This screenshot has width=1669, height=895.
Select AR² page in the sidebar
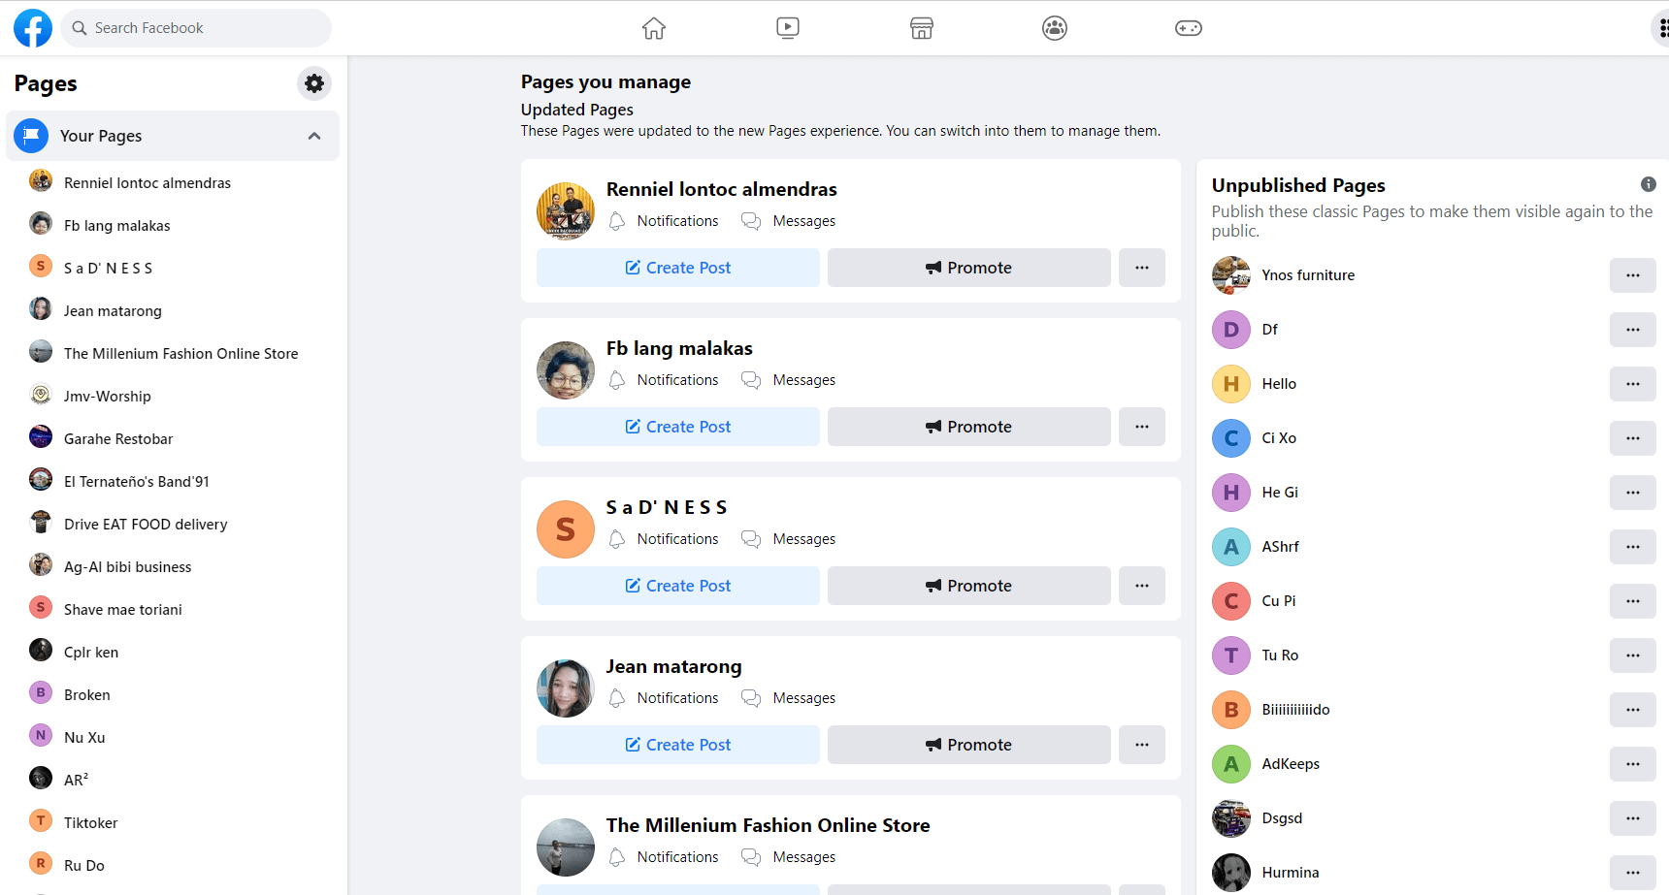173,780
